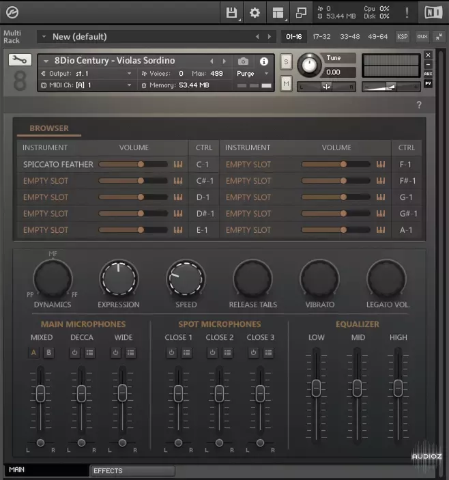Open the workspace layout panel icon
Image resolution: width=449 pixels, height=480 pixels.
point(278,13)
